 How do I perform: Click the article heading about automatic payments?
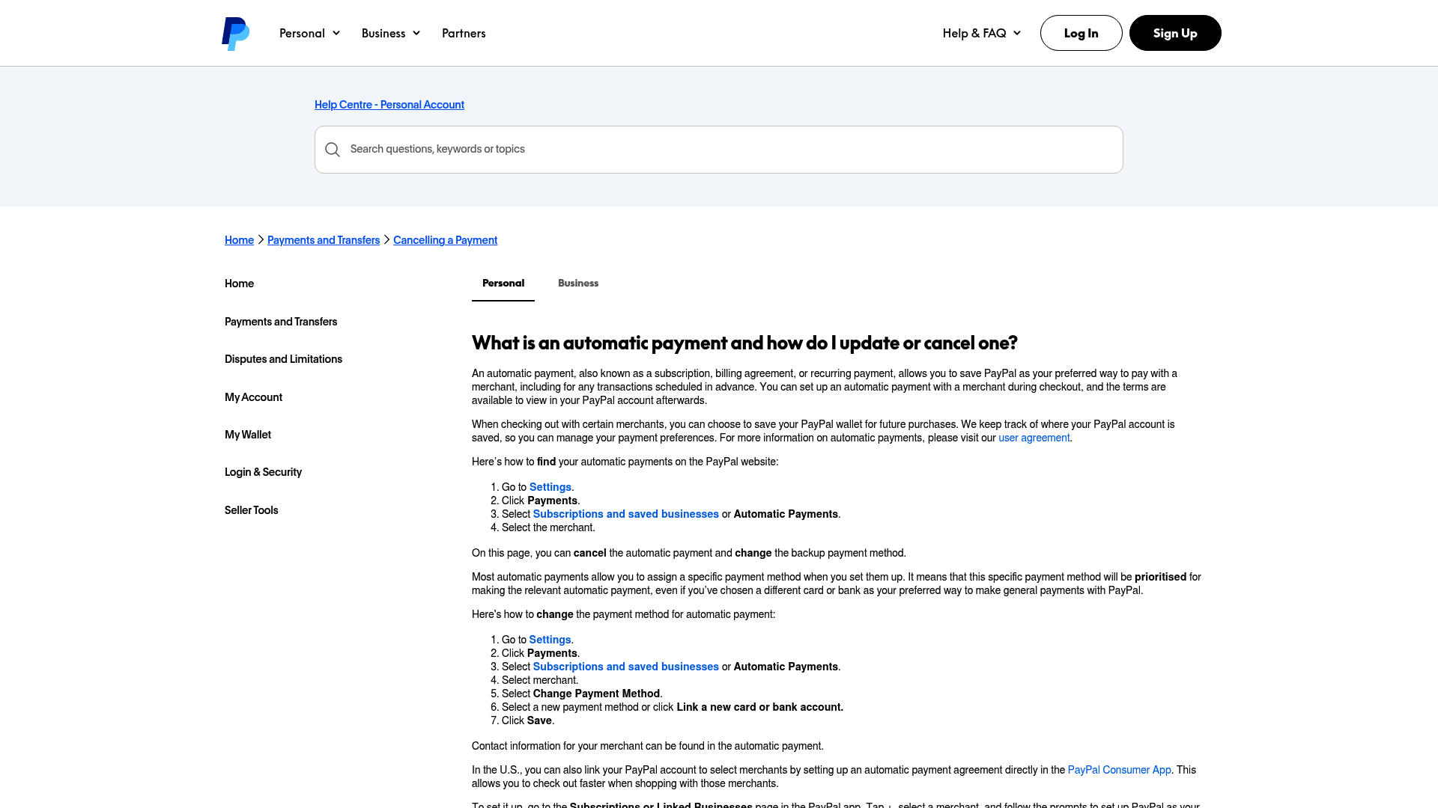click(744, 343)
